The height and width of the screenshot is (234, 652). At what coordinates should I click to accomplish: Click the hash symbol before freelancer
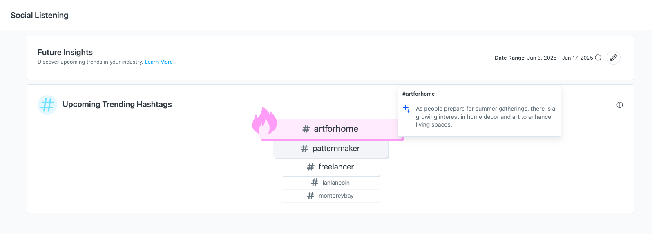click(310, 167)
